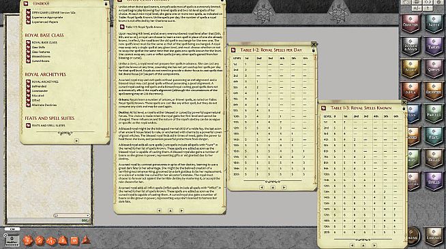The image size is (446, 249).
Task: Click Table 1-3 window link icon
Action: click(x=323, y=108)
